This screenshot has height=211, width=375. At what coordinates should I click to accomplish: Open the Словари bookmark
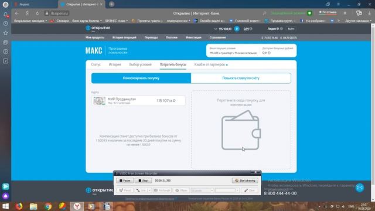click(60, 21)
